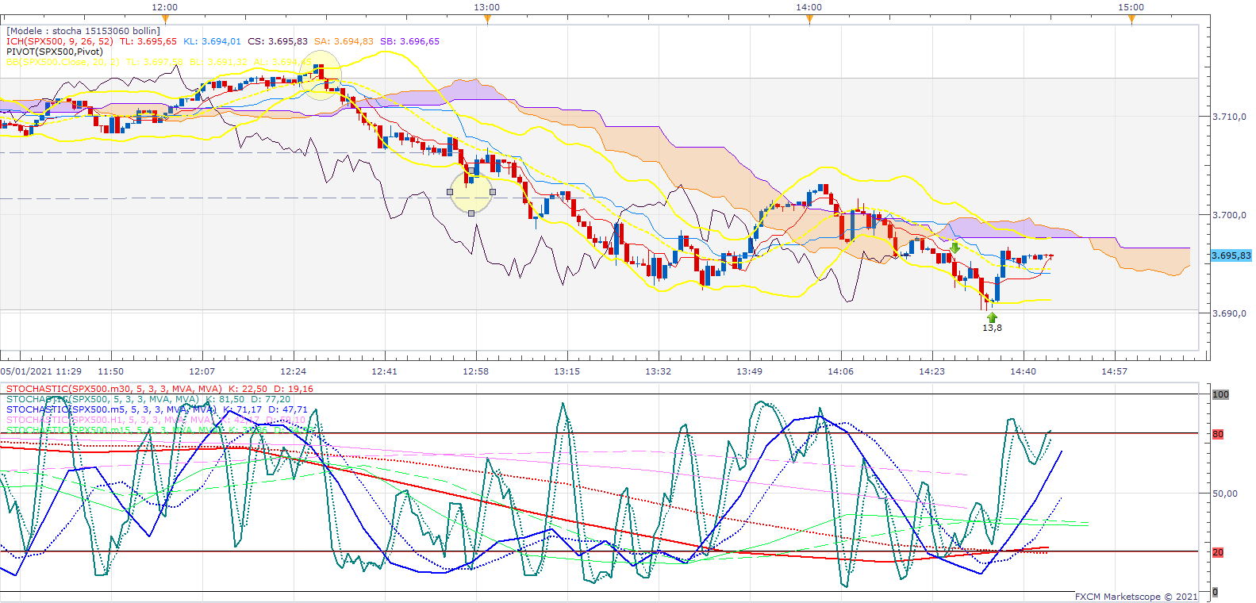Image resolution: width=1256 pixels, height=603 pixels.
Task: Click the 14:40 time axis label
Action: (1023, 371)
